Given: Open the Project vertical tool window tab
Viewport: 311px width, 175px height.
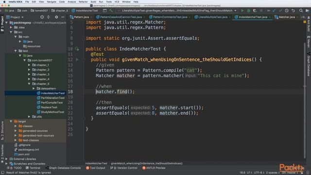Looking at the screenshot, I should [x=2, y=24].
